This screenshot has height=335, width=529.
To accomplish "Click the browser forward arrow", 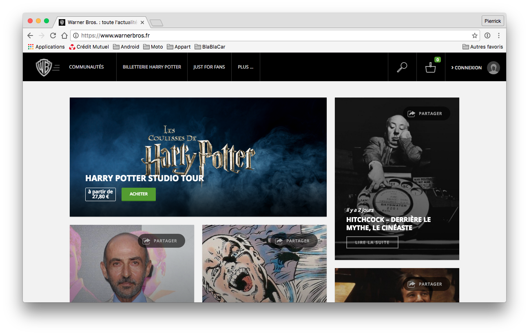I will pyautogui.click(x=41, y=35).
